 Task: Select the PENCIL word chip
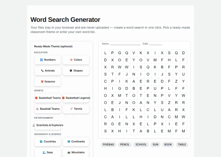click(x=125, y=144)
